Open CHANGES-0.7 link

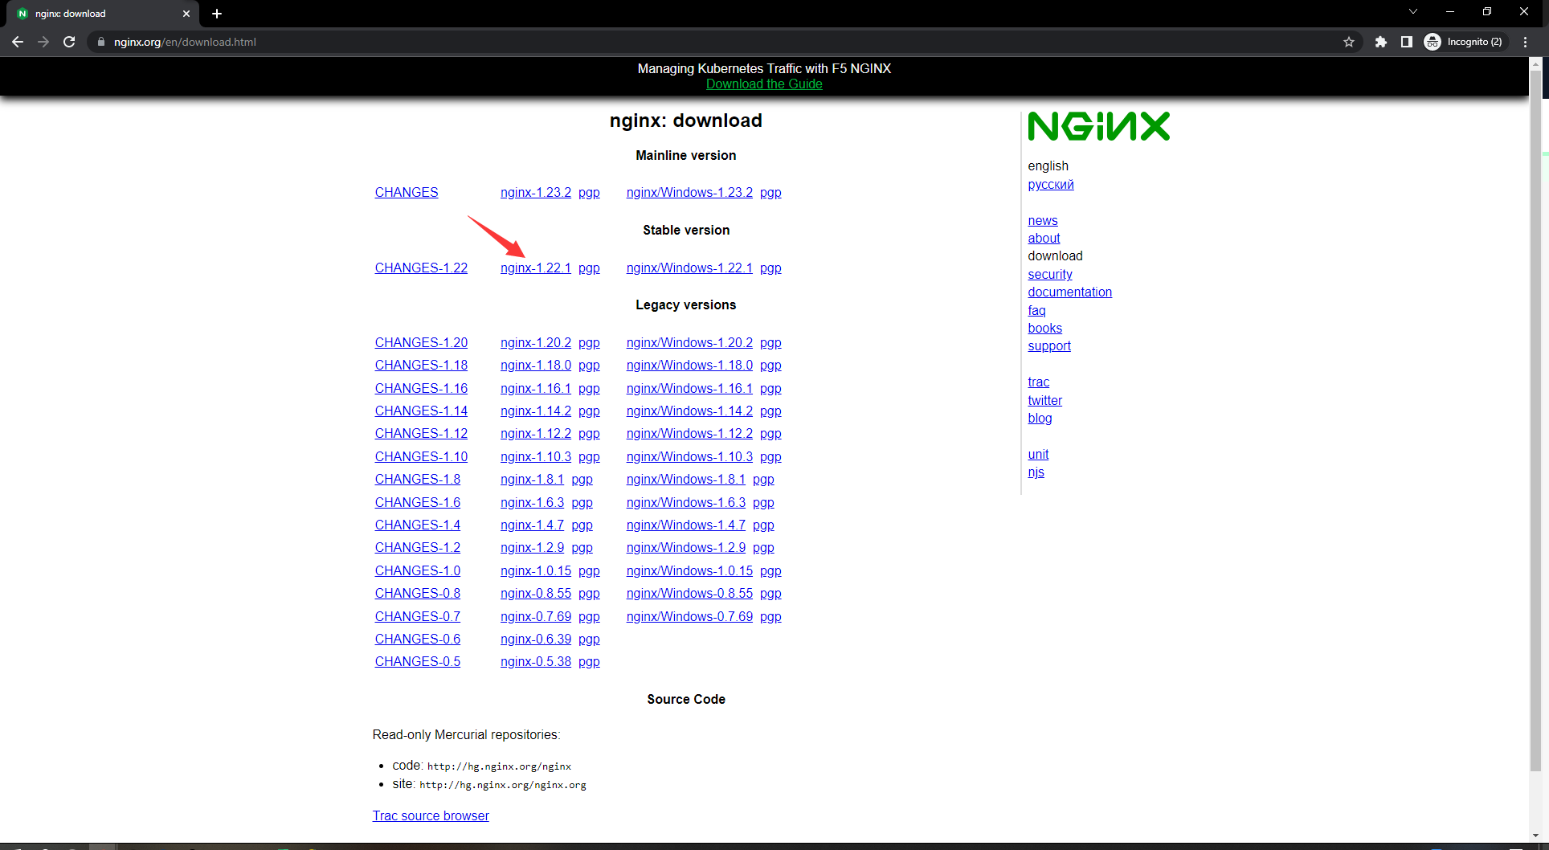click(x=417, y=616)
